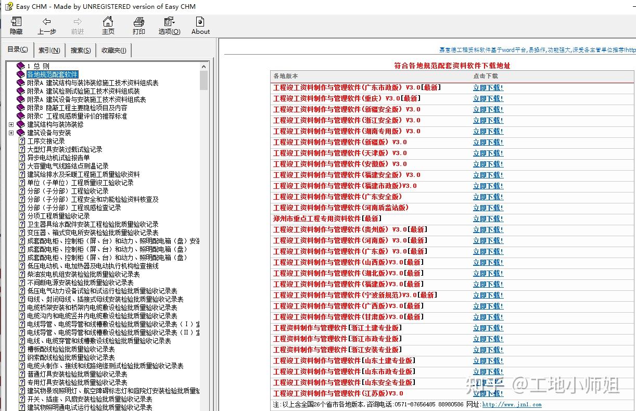Image resolution: width=636 pixels, height=411 pixels.
Task: Select 不间断电源安装检验批质量验收记录表 tree item
Action: click(80, 282)
